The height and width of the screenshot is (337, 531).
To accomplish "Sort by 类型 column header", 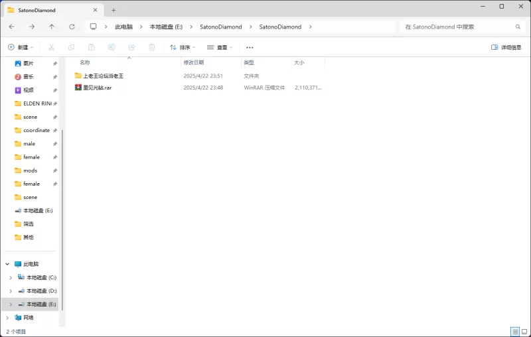I will (x=249, y=62).
